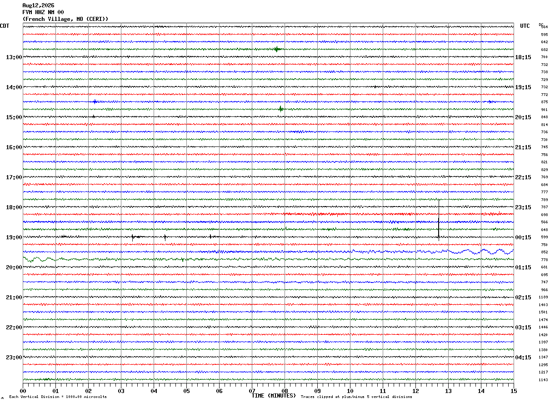Click the 15 minute axis tick label

tap(514, 391)
